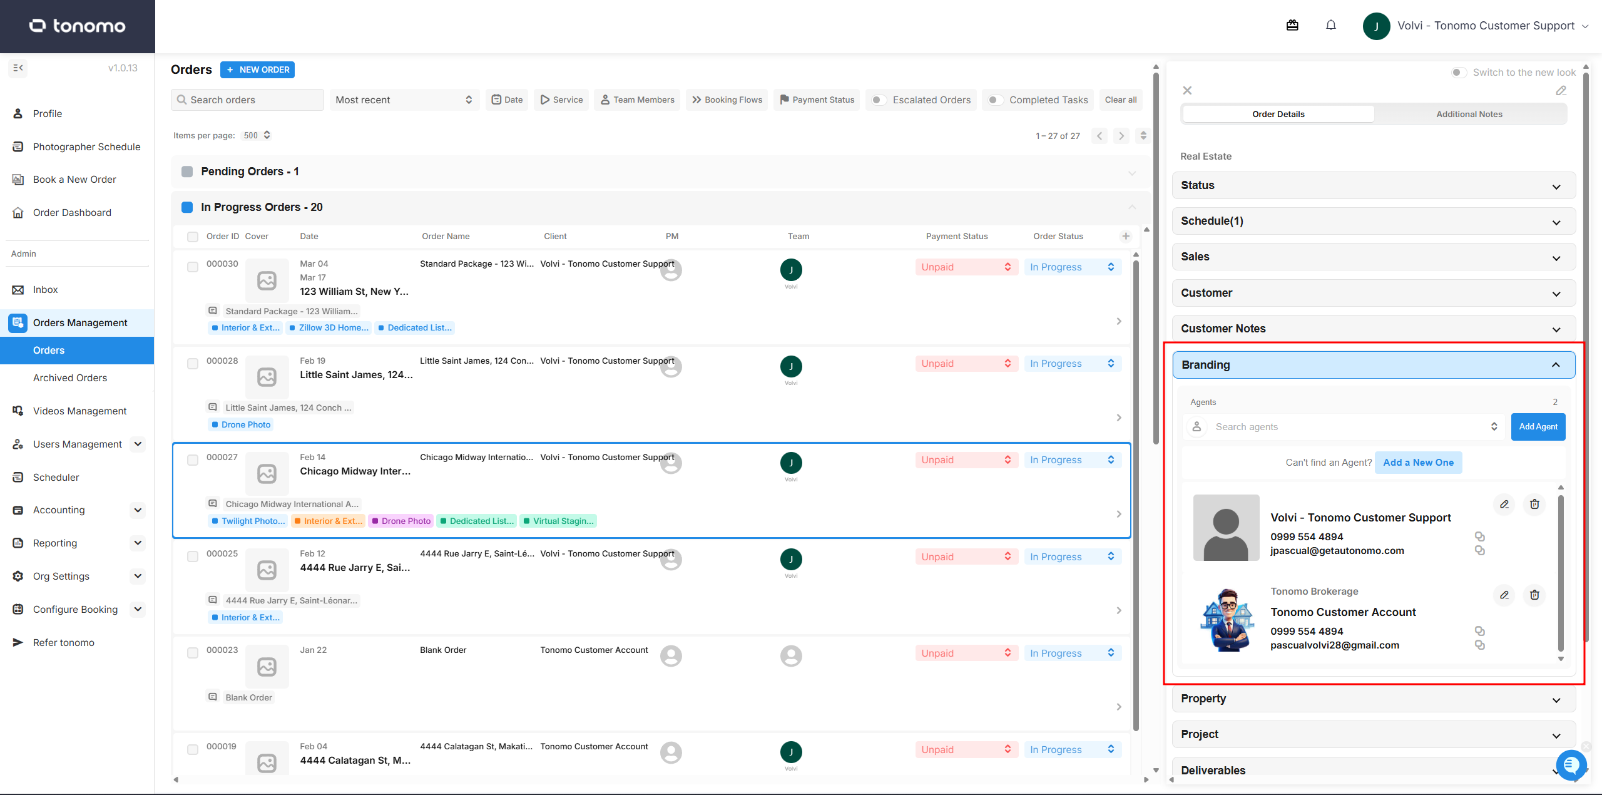This screenshot has width=1602, height=795.
Task: Select order 000023 checkbox
Action: point(193,653)
